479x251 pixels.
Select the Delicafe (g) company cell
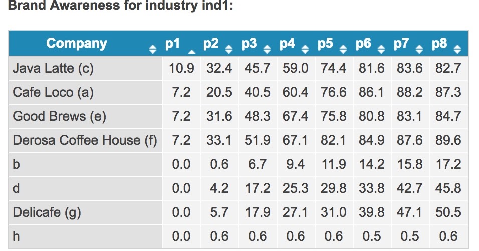coord(86,212)
